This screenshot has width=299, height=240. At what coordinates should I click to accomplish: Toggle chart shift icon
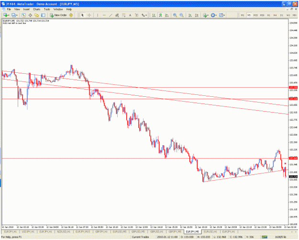[197, 15]
